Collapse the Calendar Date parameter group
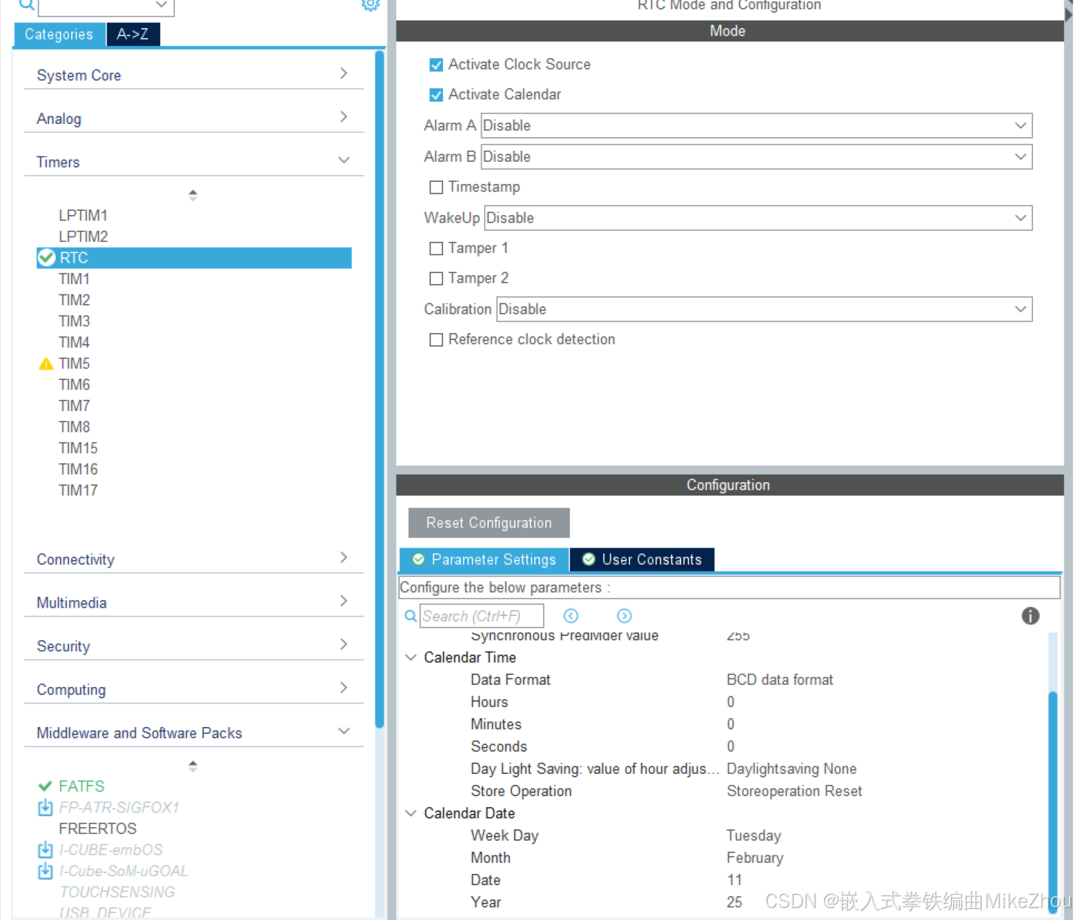This screenshot has width=1075, height=920. 410,813
